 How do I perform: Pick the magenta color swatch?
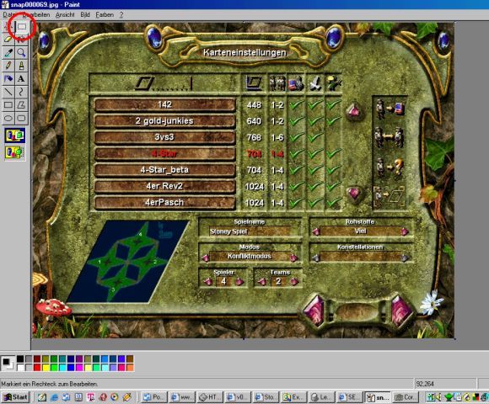(79, 368)
